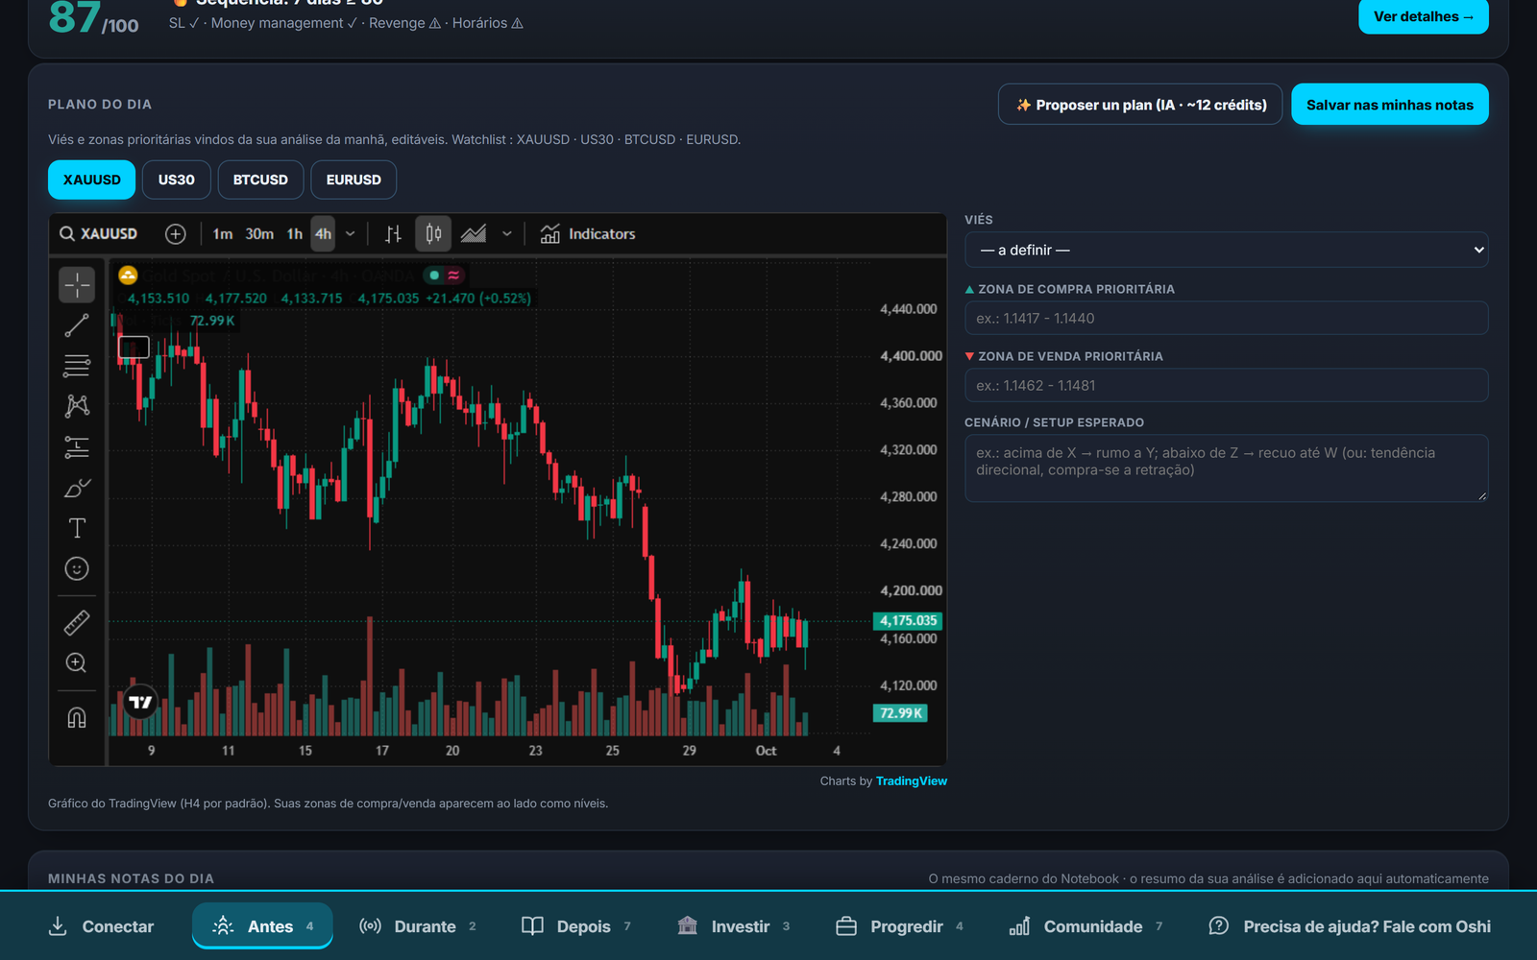The width and height of the screenshot is (1537, 960).
Task: Open Investir in bottom navigation
Action: [733, 926]
